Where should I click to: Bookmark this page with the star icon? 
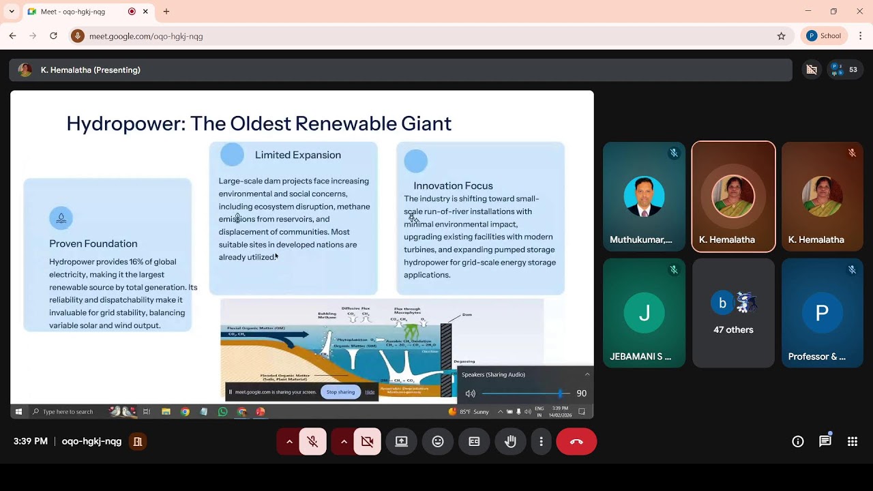(782, 36)
